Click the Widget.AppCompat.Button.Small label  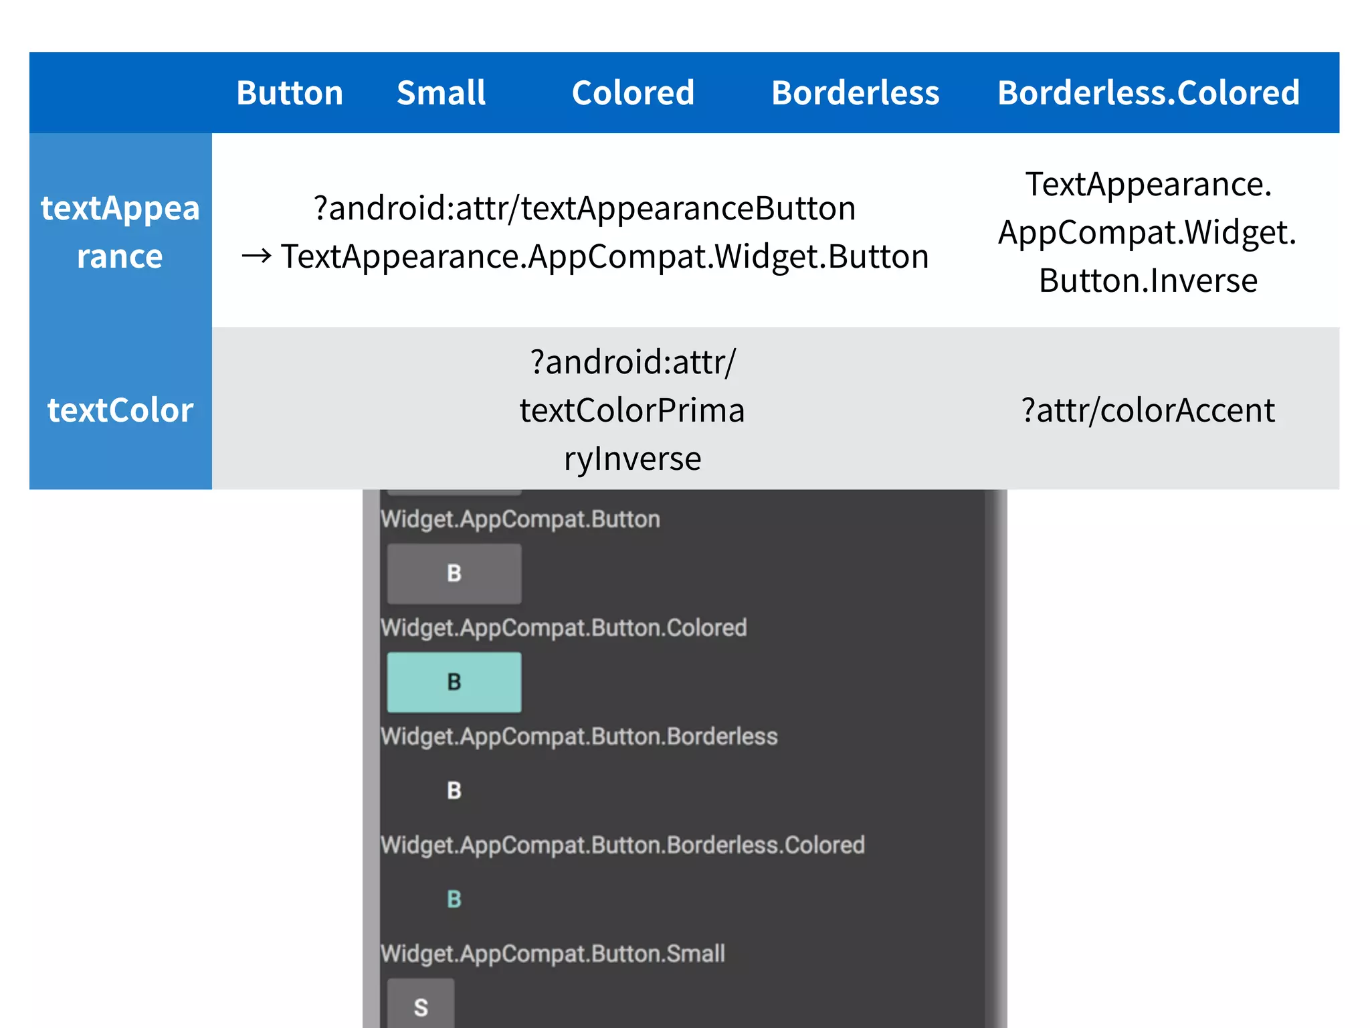553,953
